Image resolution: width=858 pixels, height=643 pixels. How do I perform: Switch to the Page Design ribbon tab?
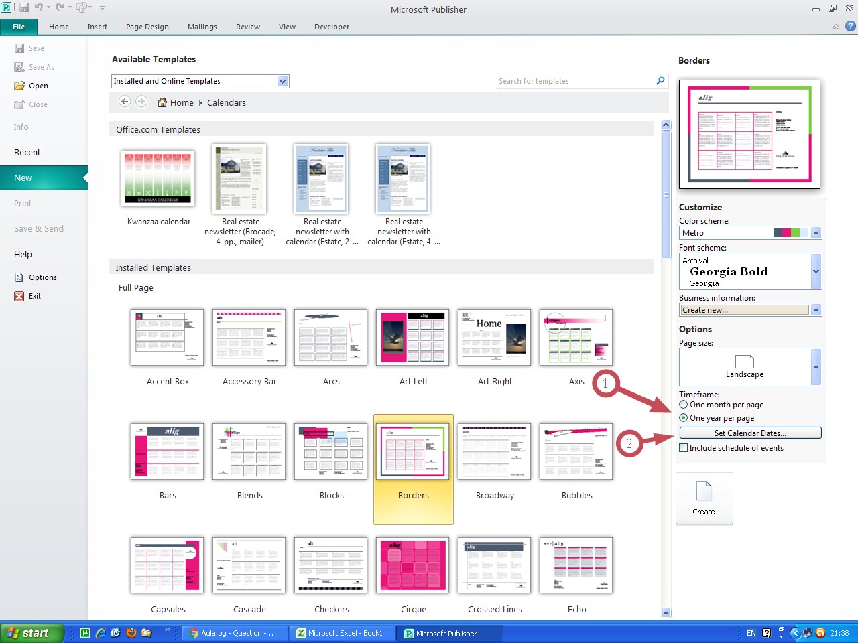(147, 27)
